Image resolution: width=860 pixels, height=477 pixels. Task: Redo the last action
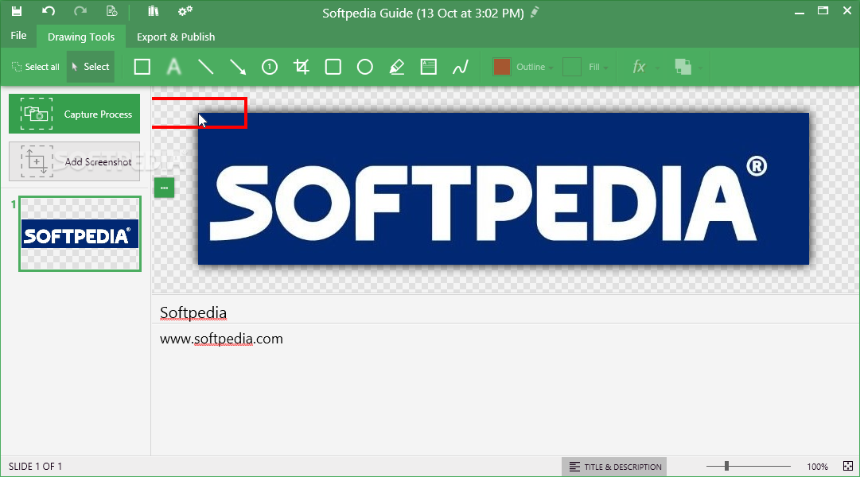coord(80,11)
